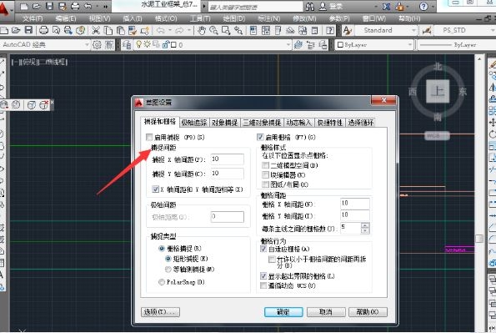Screen dimensions: 496x333
Task: Click the 栅格 Y 轴间距 input field
Action: (x=355, y=215)
